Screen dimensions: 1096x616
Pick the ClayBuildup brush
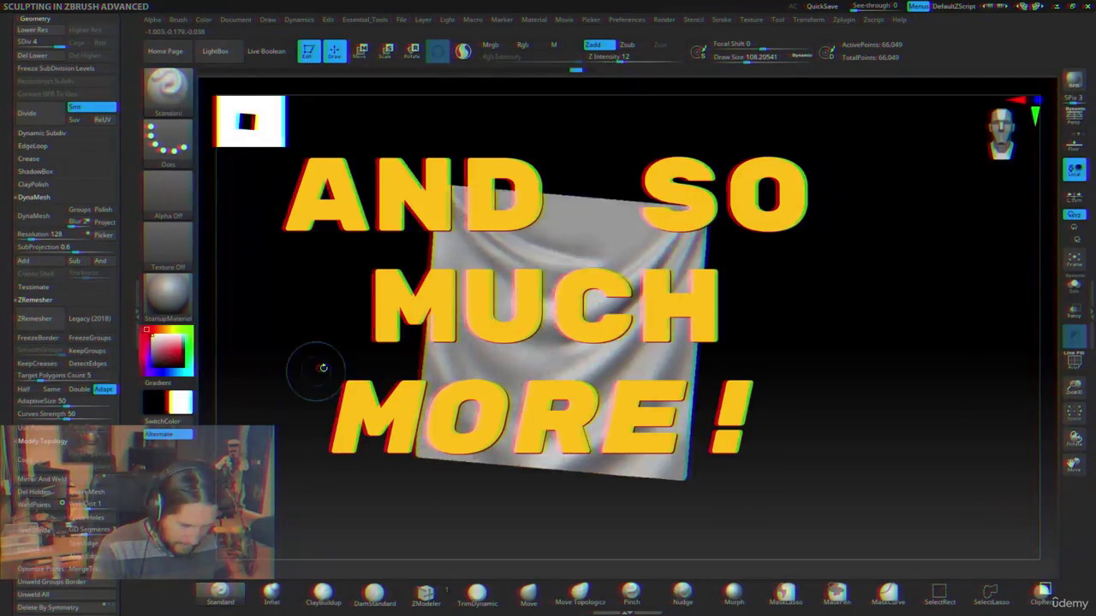[x=323, y=595]
